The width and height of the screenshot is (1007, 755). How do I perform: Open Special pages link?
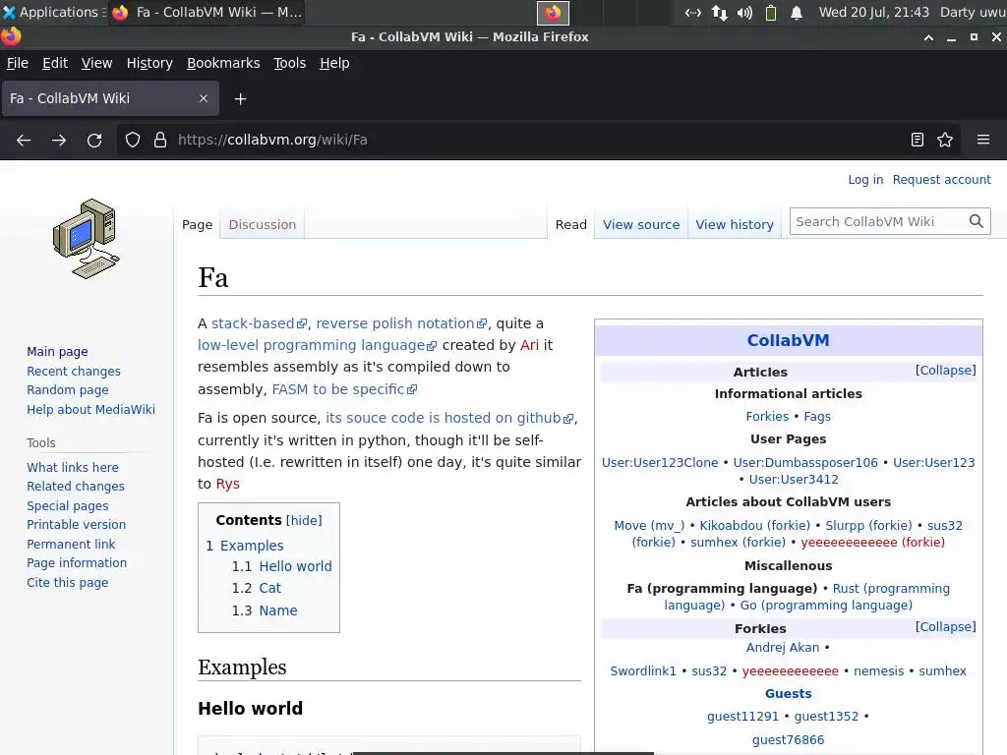coord(68,506)
